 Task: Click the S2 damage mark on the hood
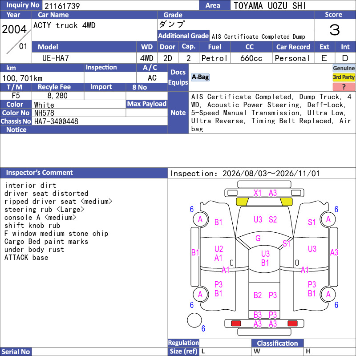point(273,219)
